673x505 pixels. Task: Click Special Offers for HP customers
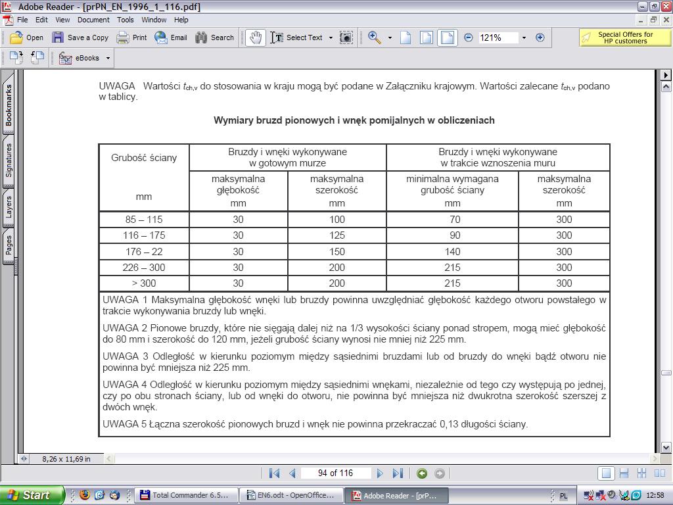[624, 37]
